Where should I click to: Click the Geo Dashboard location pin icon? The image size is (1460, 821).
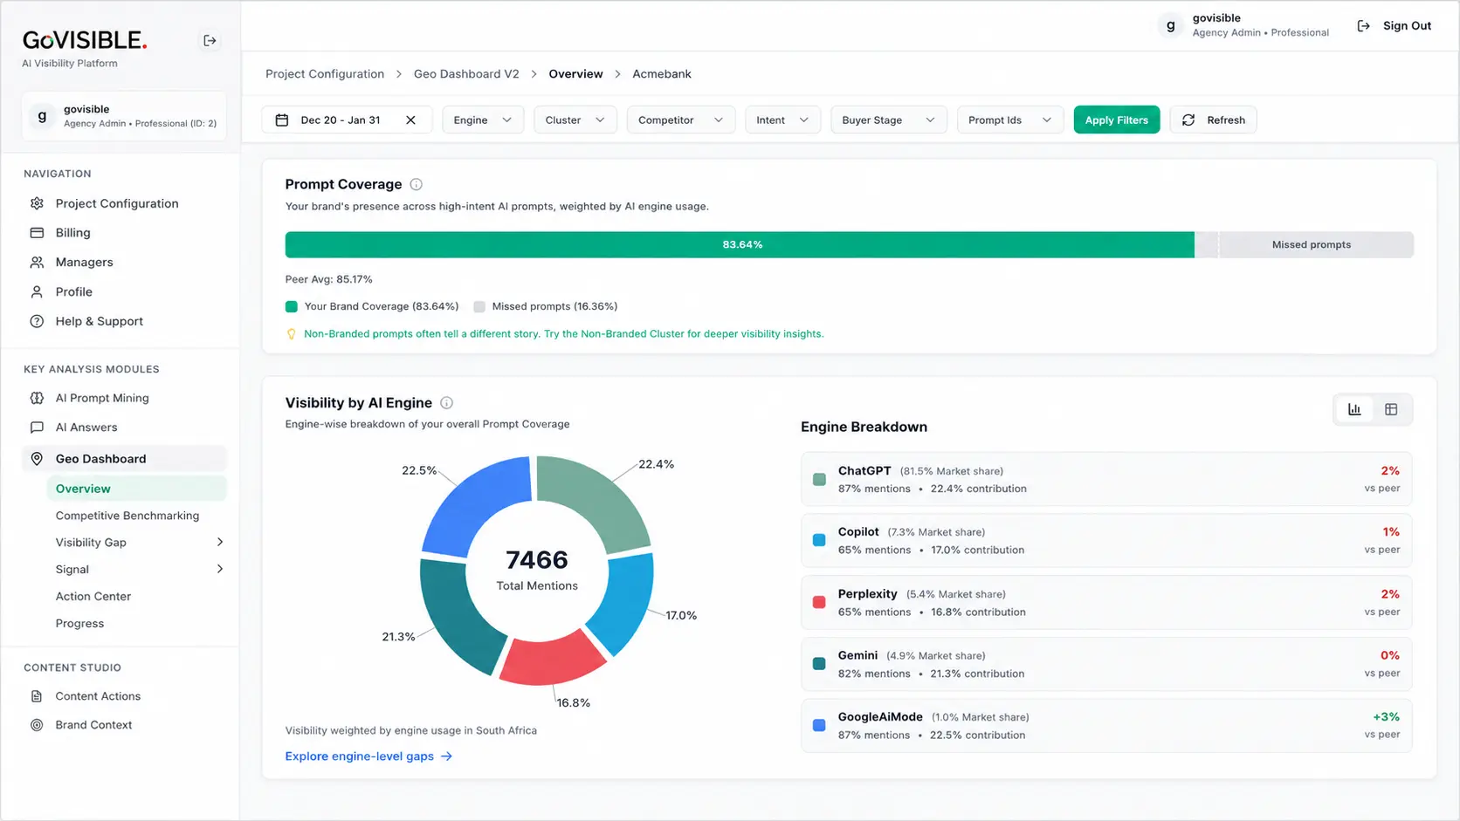click(x=37, y=459)
